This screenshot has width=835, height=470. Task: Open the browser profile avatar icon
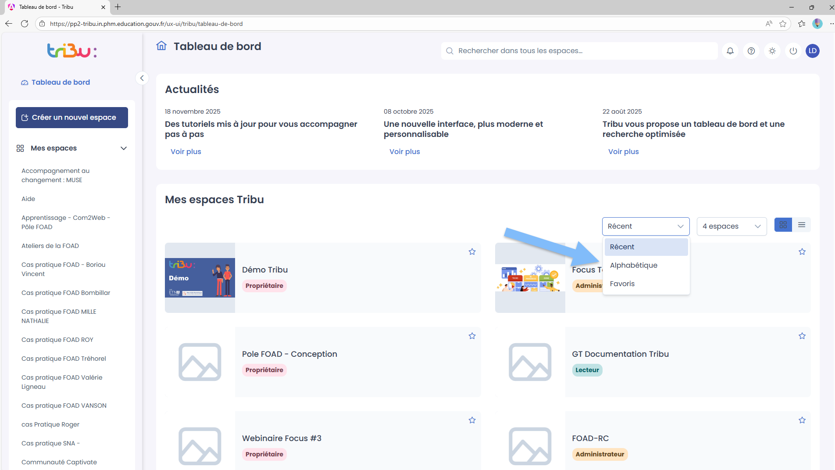click(x=817, y=24)
